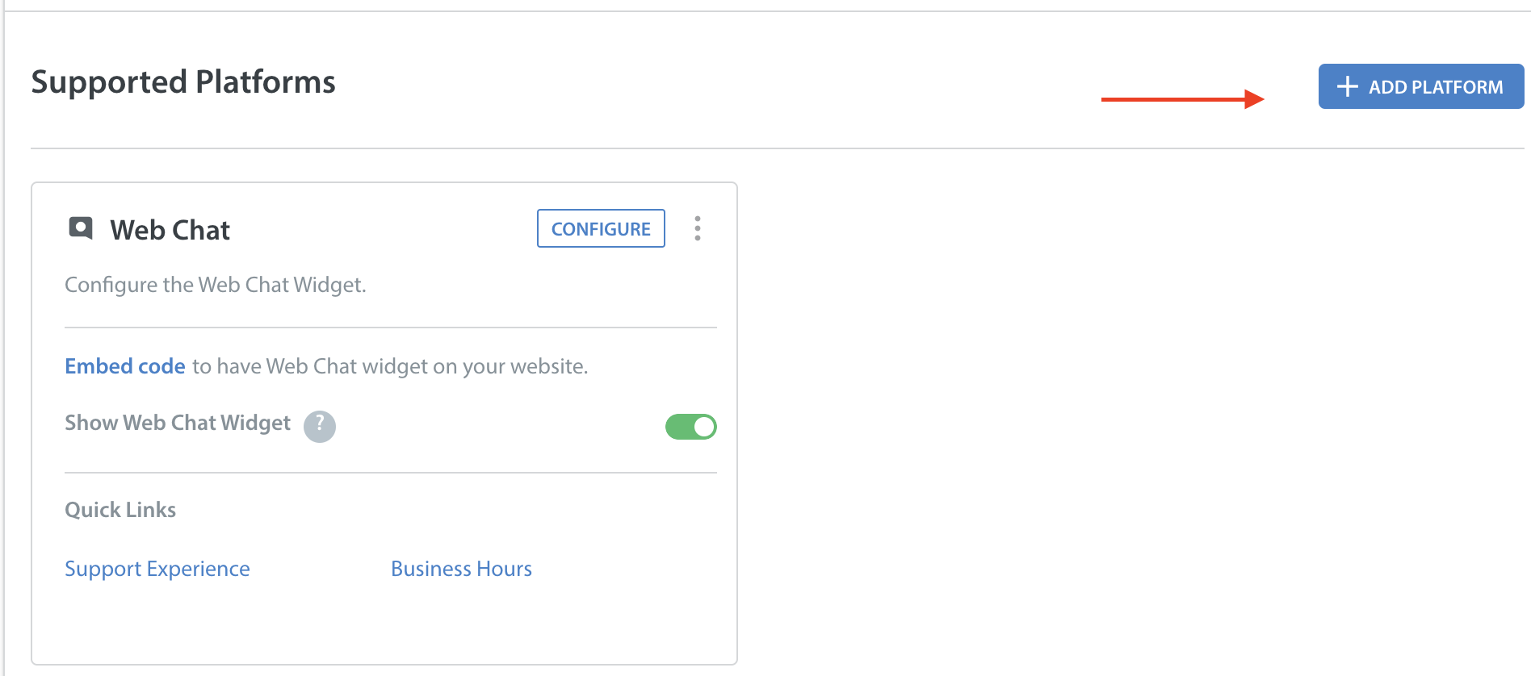Click the ADD PLATFORM button
Screen dimensions: 1531x676
[1421, 86]
